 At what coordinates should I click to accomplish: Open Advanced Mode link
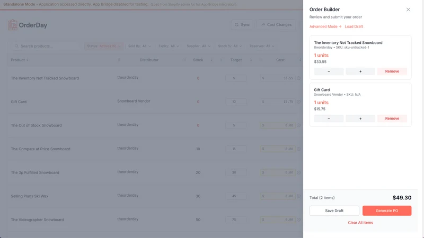(x=325, y=26)
